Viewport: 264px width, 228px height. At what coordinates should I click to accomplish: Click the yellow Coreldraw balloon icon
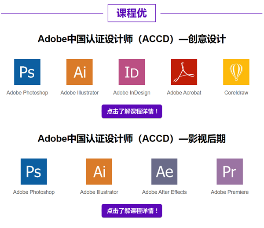coord(236,72)
